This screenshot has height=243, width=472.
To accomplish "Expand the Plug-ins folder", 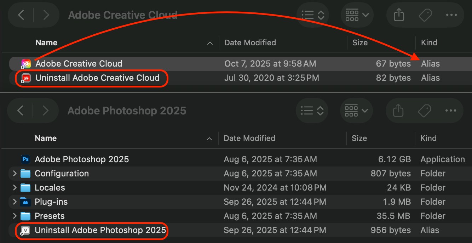I will click(x=15, y=202).
